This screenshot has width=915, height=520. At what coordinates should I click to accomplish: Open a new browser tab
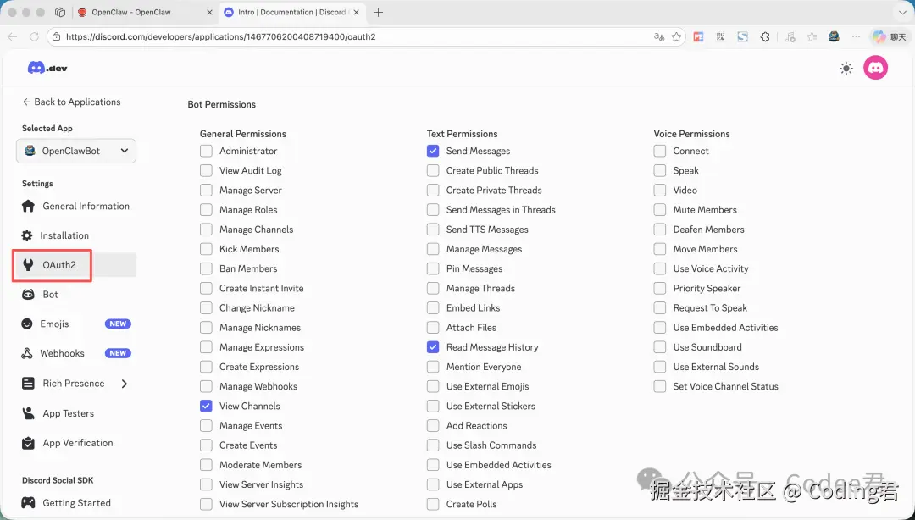[x=378, y=12]
